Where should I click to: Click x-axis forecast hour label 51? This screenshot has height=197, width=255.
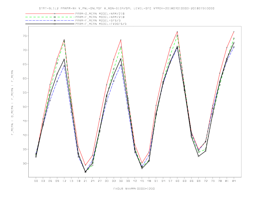156,181
